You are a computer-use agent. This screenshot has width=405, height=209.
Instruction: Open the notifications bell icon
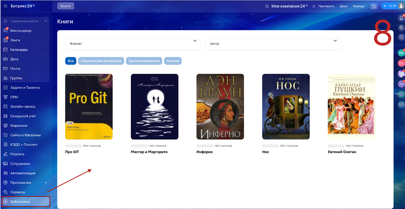coord(401,18)
